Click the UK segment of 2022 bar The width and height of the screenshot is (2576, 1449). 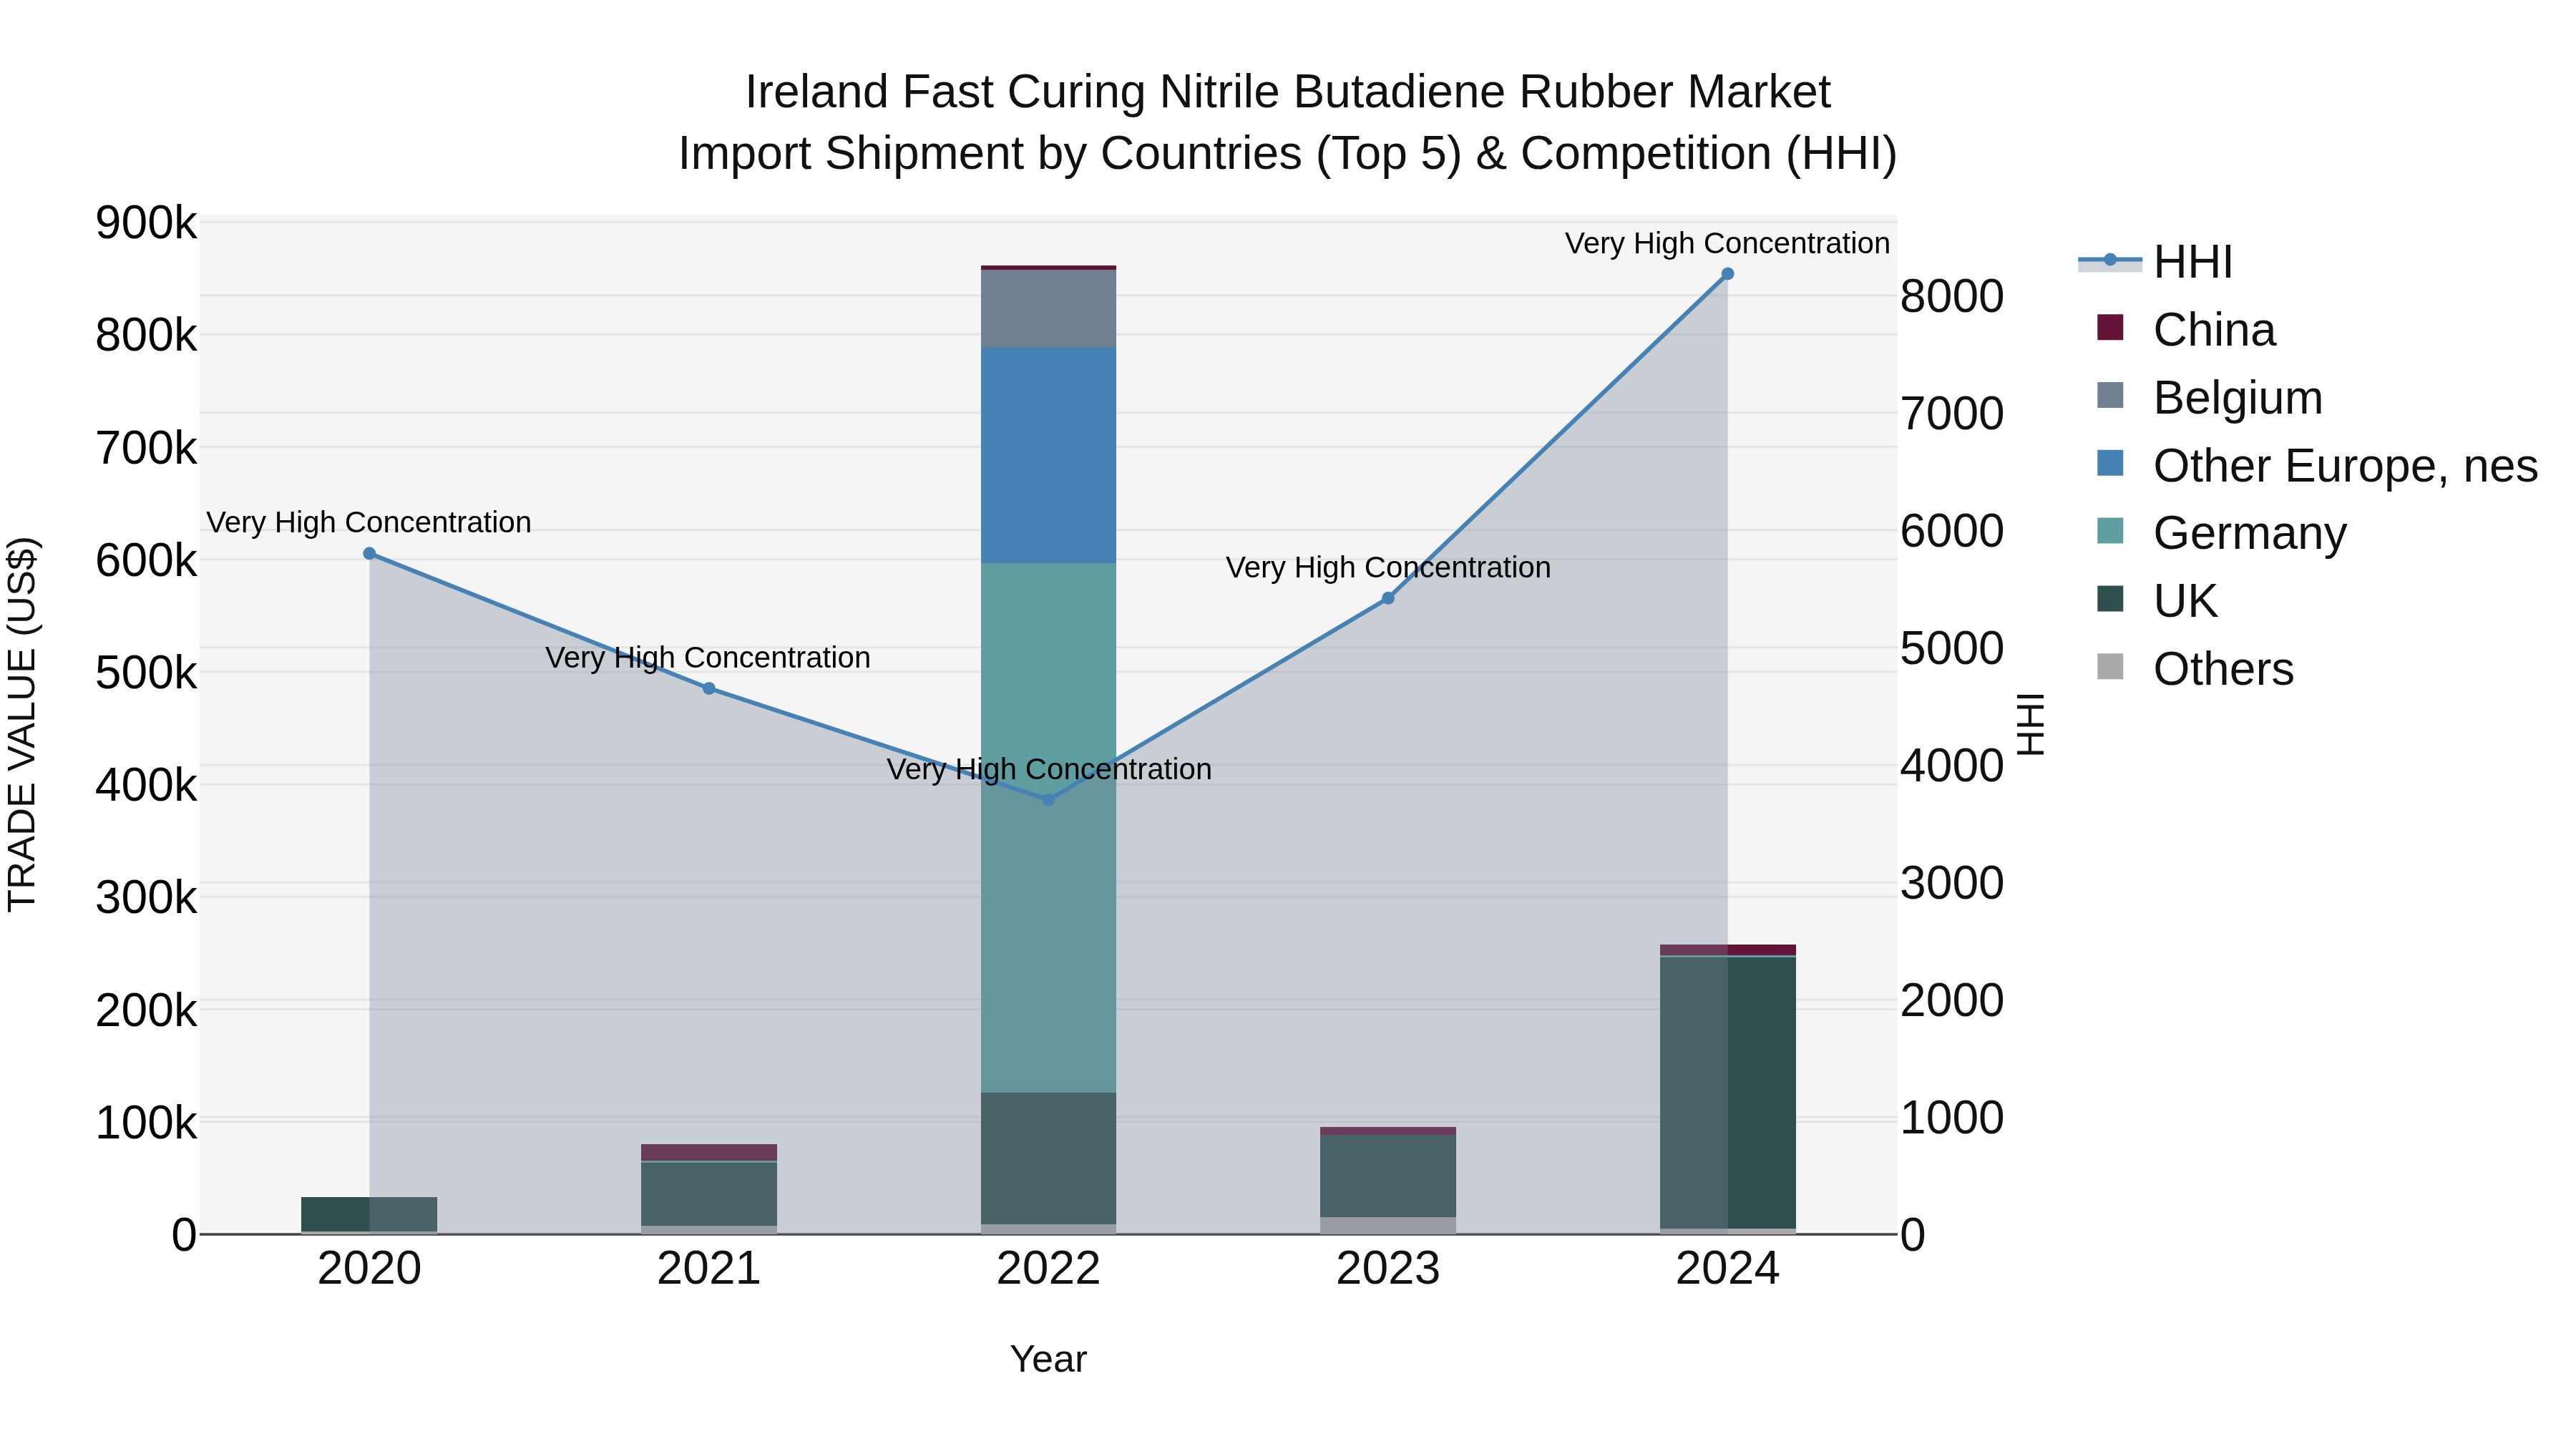[1048, 1158]
